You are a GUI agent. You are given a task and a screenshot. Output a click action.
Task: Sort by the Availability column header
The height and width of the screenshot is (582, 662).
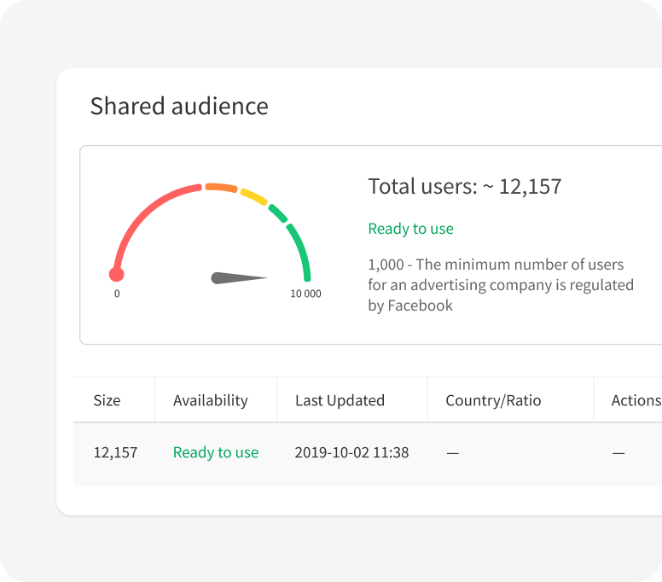(210, 400)
